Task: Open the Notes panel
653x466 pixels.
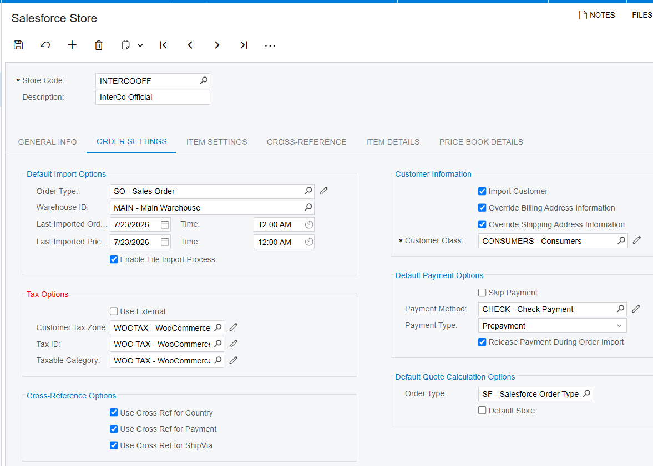Action: (x=597, y=15)
